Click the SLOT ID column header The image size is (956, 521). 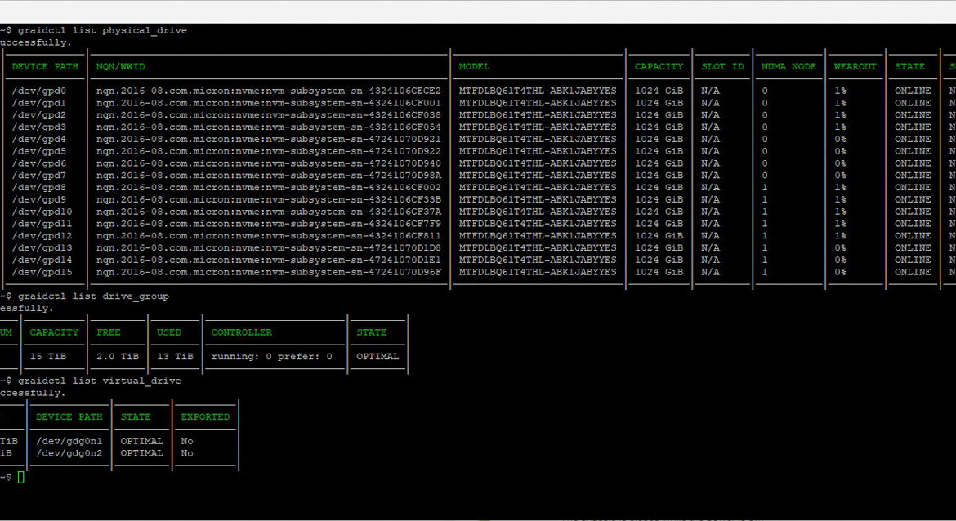pos(722,67)
